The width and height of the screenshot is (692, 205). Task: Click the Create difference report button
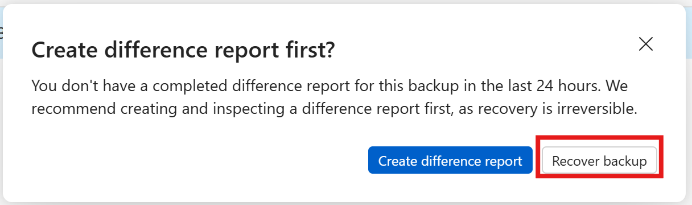450,161
